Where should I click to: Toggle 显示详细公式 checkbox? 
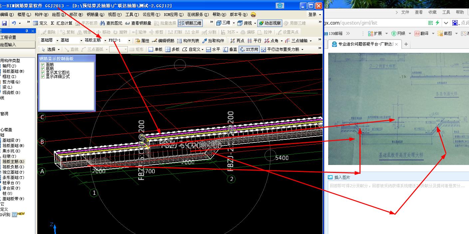click(42, 77)
